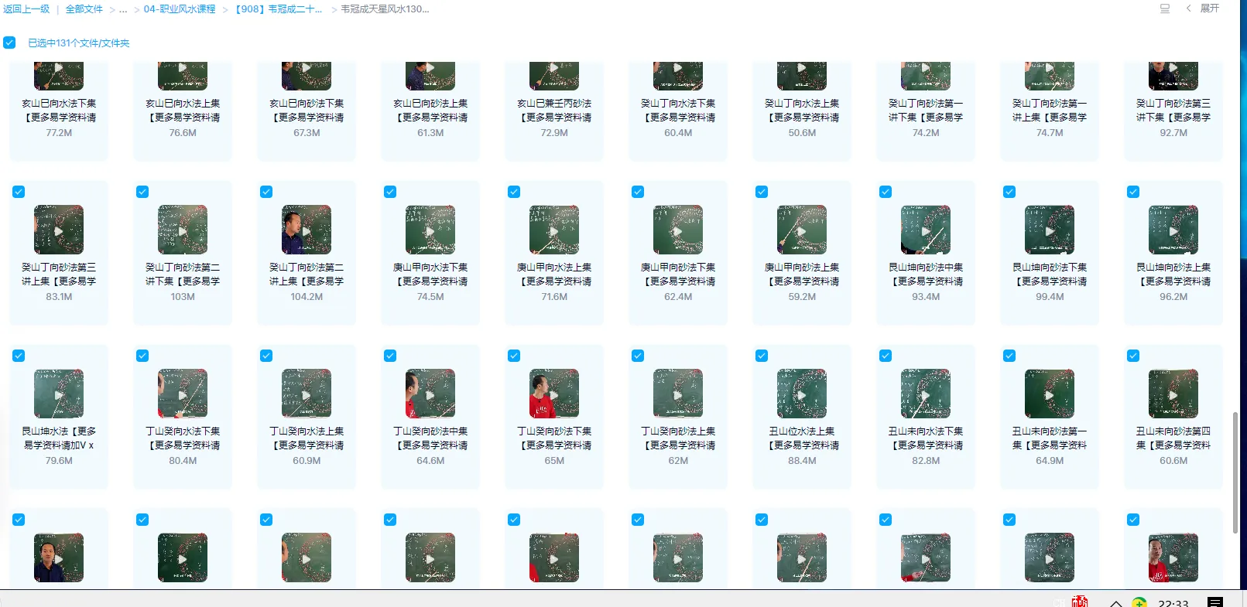Image resolution: width=1247 pixels, height=607 pixels.
Task: Open 丁山癸向砂法上集 video thumbnail
Action: pos(678,394)
